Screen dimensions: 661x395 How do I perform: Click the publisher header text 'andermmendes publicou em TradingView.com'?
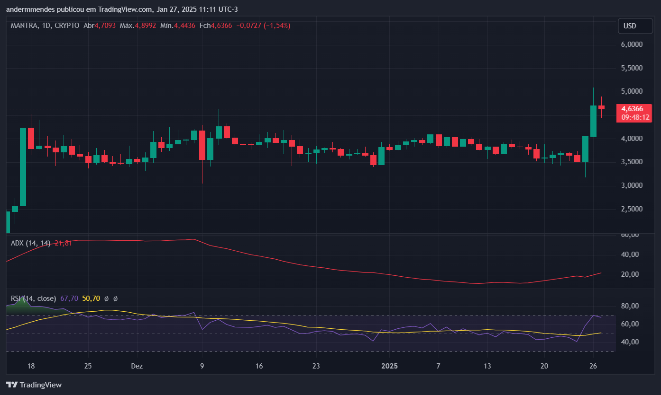click(79, 9)
